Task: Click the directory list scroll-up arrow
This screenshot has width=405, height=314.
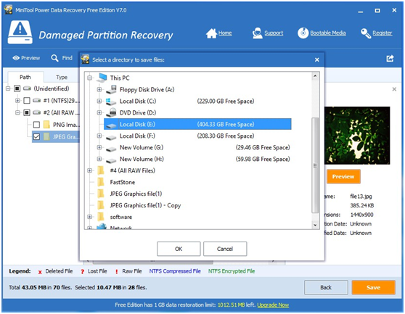Action: tap(315, 76)
